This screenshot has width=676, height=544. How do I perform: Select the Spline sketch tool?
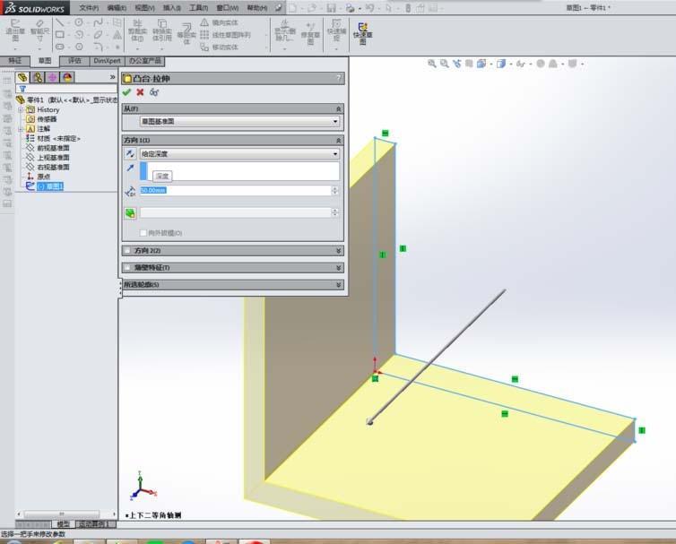pyautogui.click(x=99, y=22)
